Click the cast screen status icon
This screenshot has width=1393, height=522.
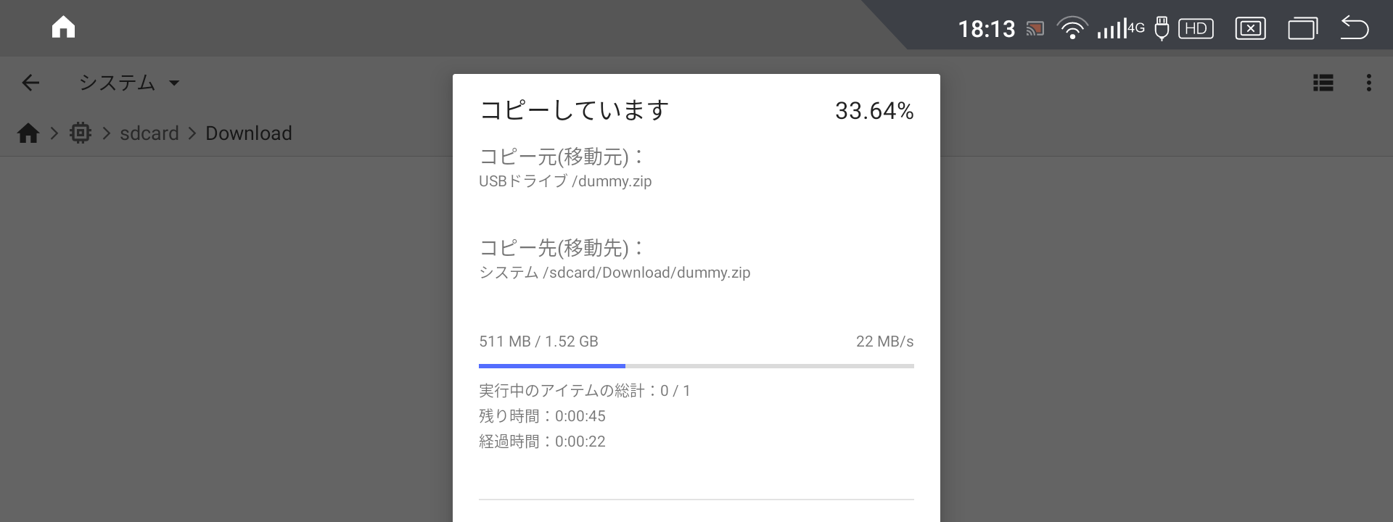1035,29
